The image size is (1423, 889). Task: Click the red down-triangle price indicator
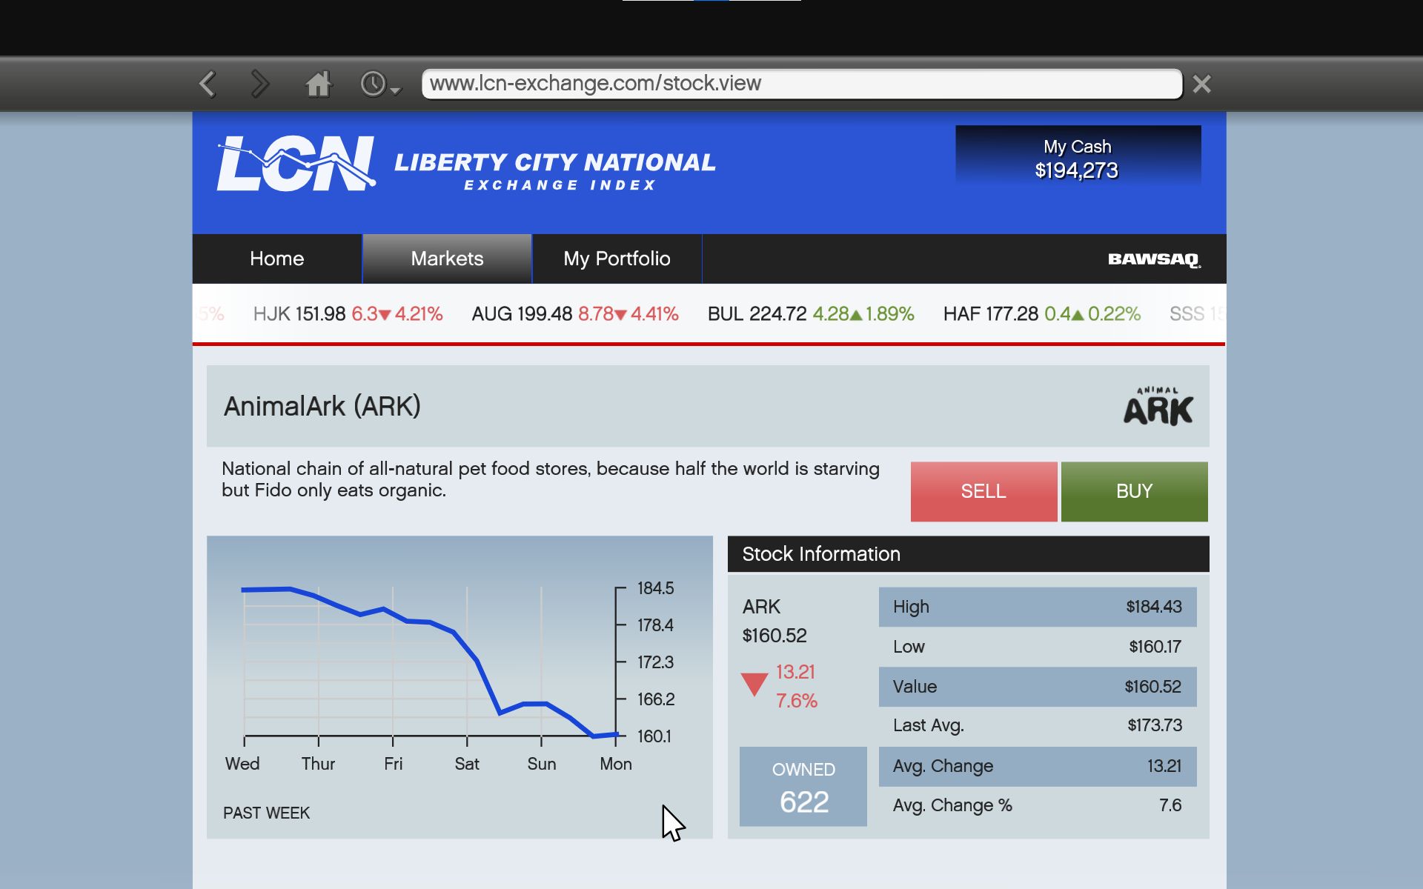(x=754, y=684)
